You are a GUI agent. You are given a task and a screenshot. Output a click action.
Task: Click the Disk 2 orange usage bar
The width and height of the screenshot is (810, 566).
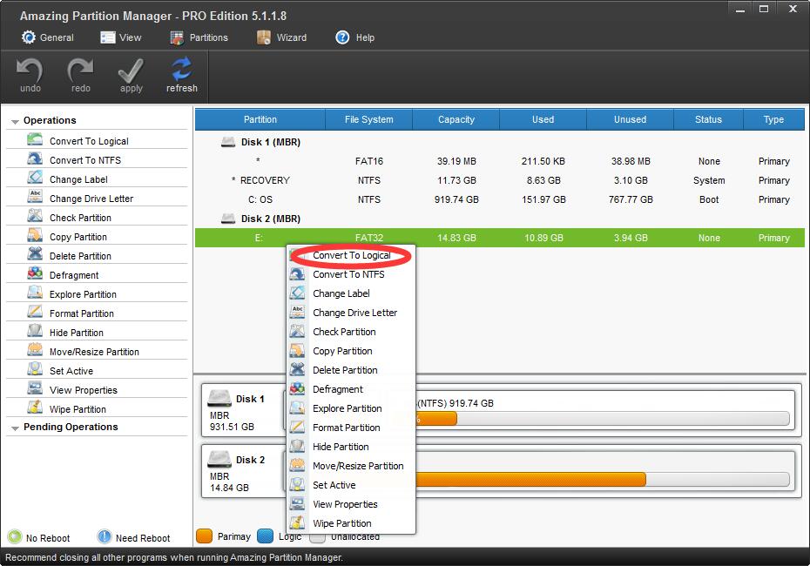point(530,479)
